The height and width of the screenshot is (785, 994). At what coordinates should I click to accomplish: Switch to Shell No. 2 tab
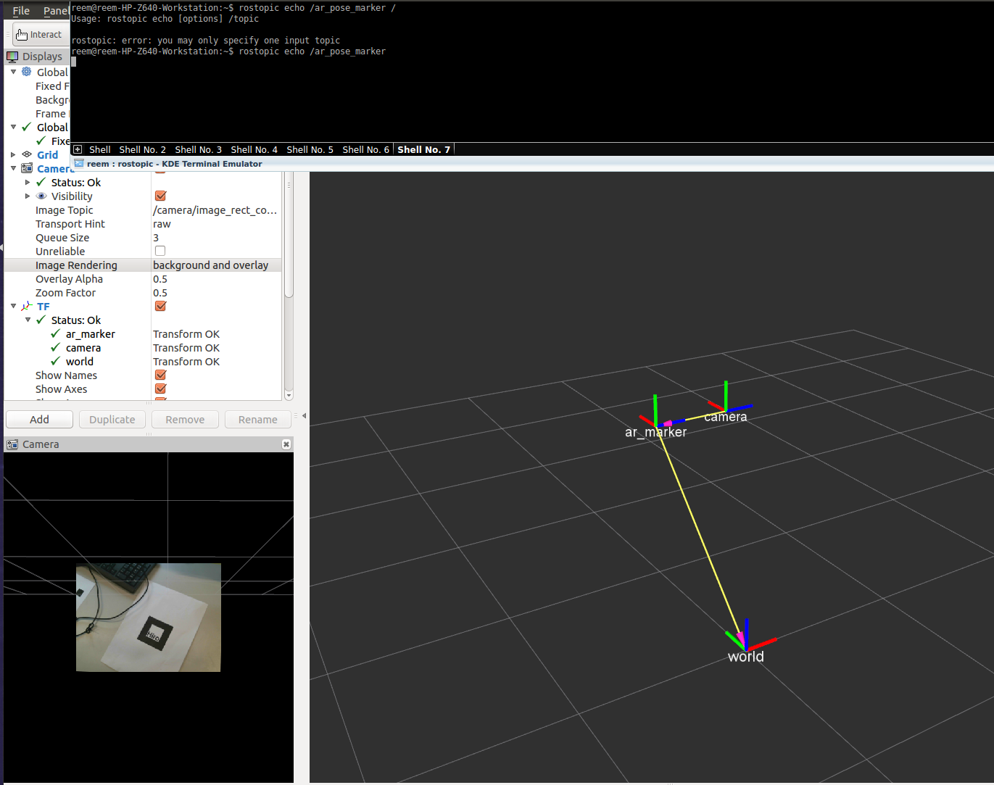(142, 149)
